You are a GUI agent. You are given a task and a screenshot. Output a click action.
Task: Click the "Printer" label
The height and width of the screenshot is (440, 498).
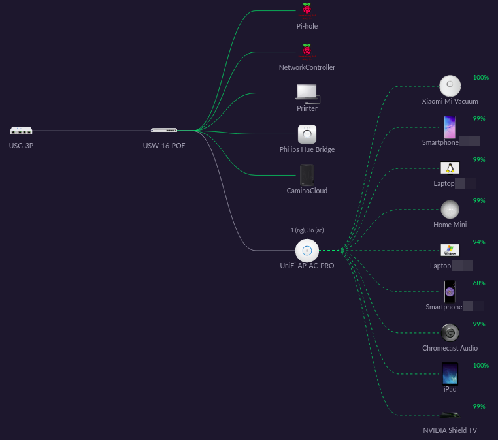pos(307,108)
